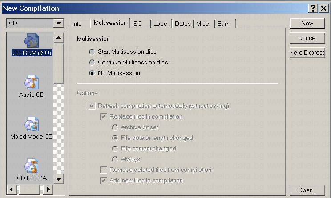Click the vertical scrollbar thumb in compilation list
The width and height of the screenshot is (331, 198).
tap(59, 63)
